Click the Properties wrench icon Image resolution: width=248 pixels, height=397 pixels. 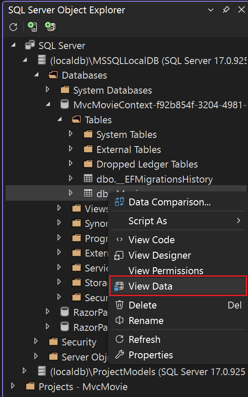point(120,354)
